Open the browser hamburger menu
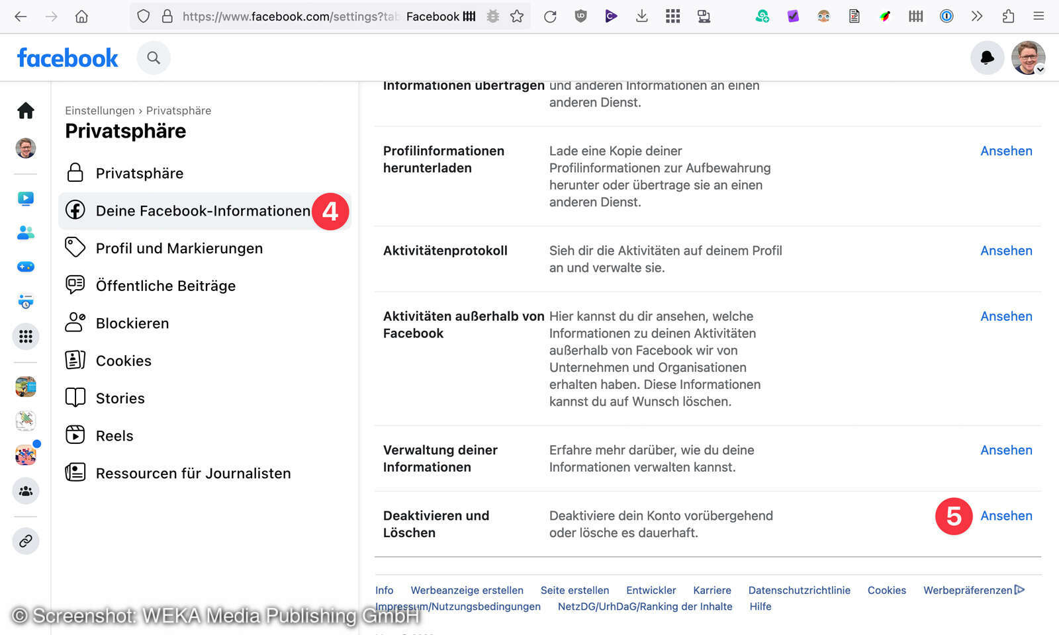This screenshot has height=635, width=1059. click(x=1038, y=17)
